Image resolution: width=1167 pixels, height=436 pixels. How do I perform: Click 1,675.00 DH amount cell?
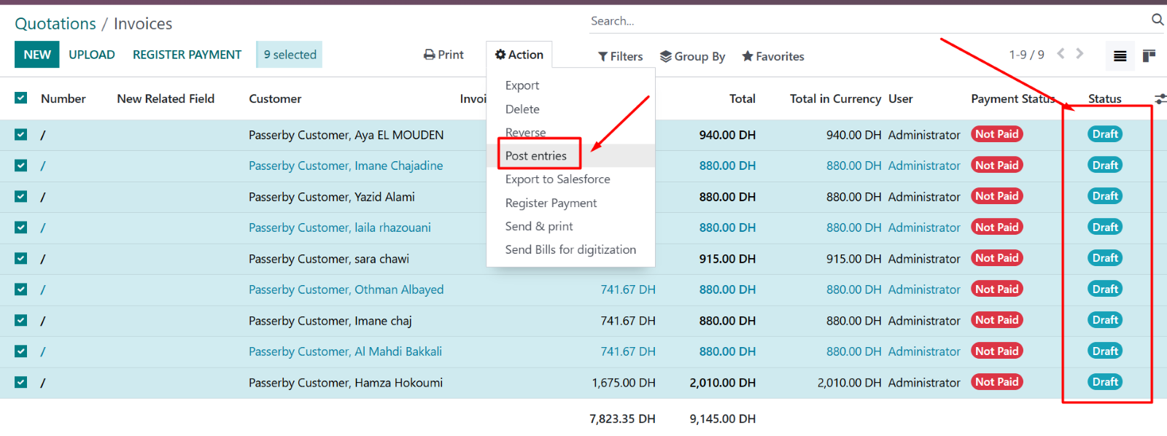(x=624, y=383)
